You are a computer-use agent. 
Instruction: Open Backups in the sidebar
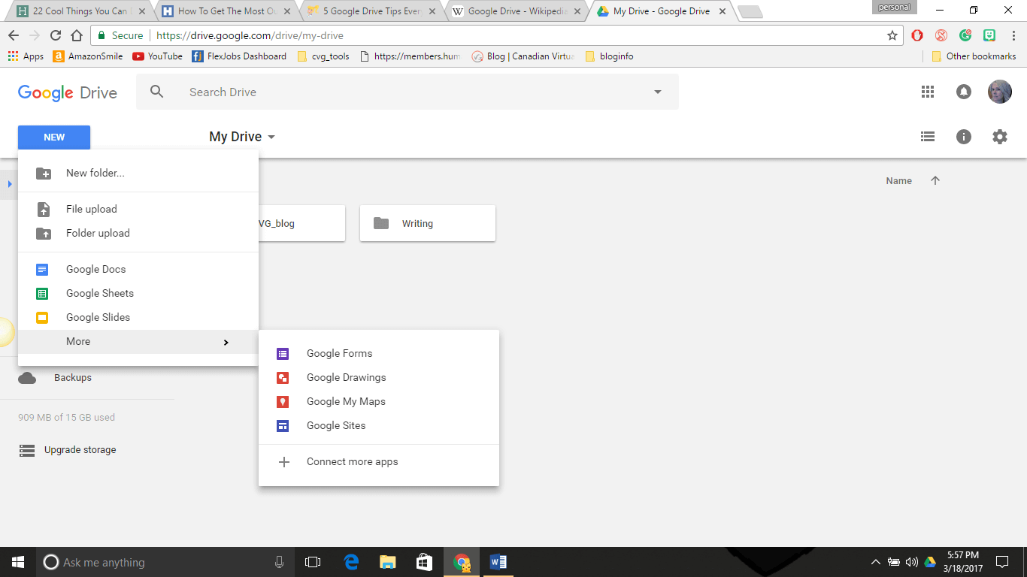[x=73, y=378]
